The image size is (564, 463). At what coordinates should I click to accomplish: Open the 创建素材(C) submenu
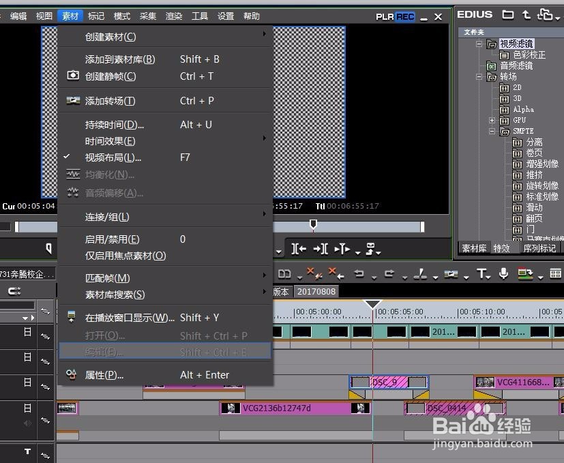(x=165, y=37)
